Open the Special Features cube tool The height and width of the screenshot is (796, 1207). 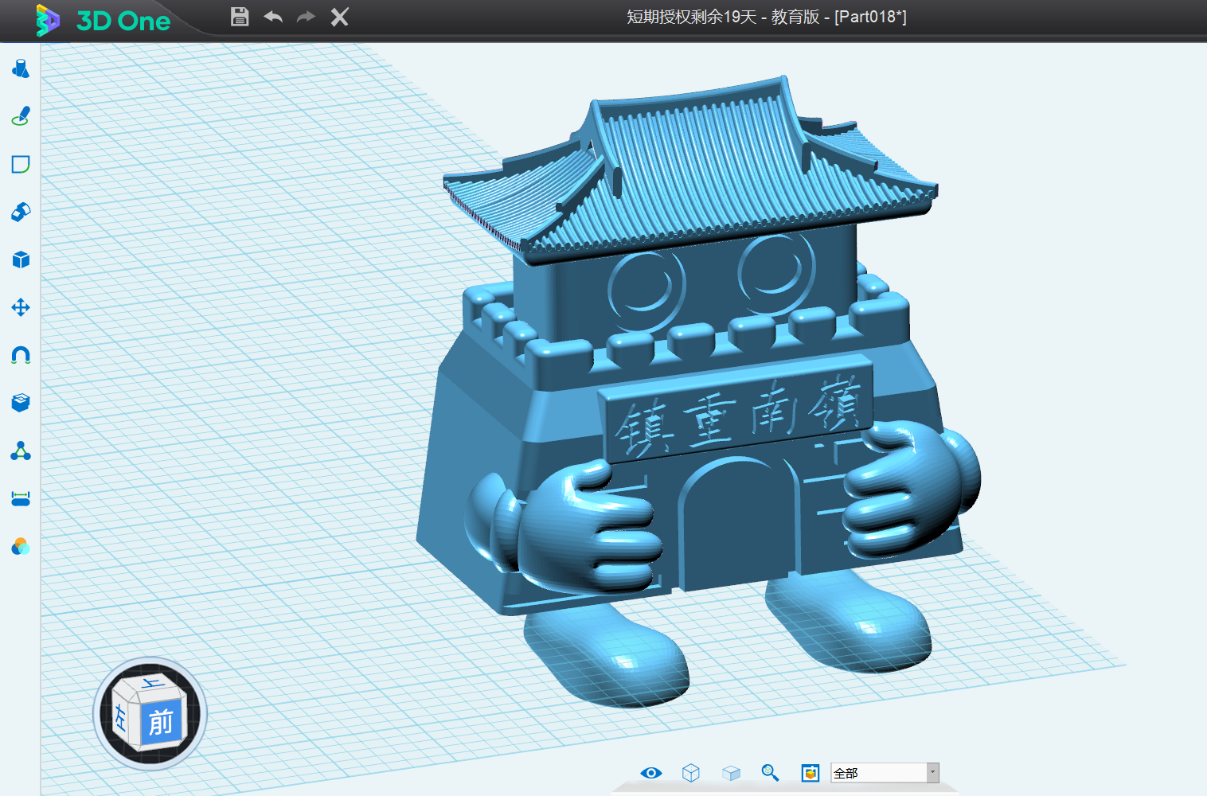point(21,259)
